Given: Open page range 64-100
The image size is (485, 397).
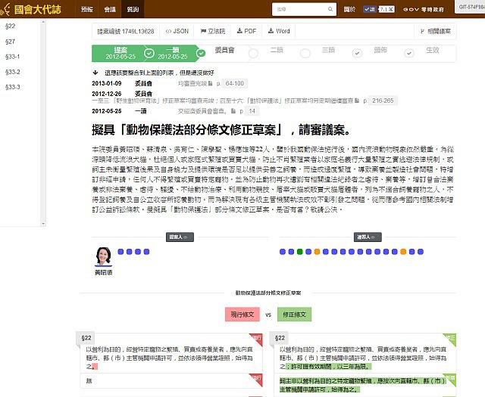Looking at the screenshot, I should (235, 83).
